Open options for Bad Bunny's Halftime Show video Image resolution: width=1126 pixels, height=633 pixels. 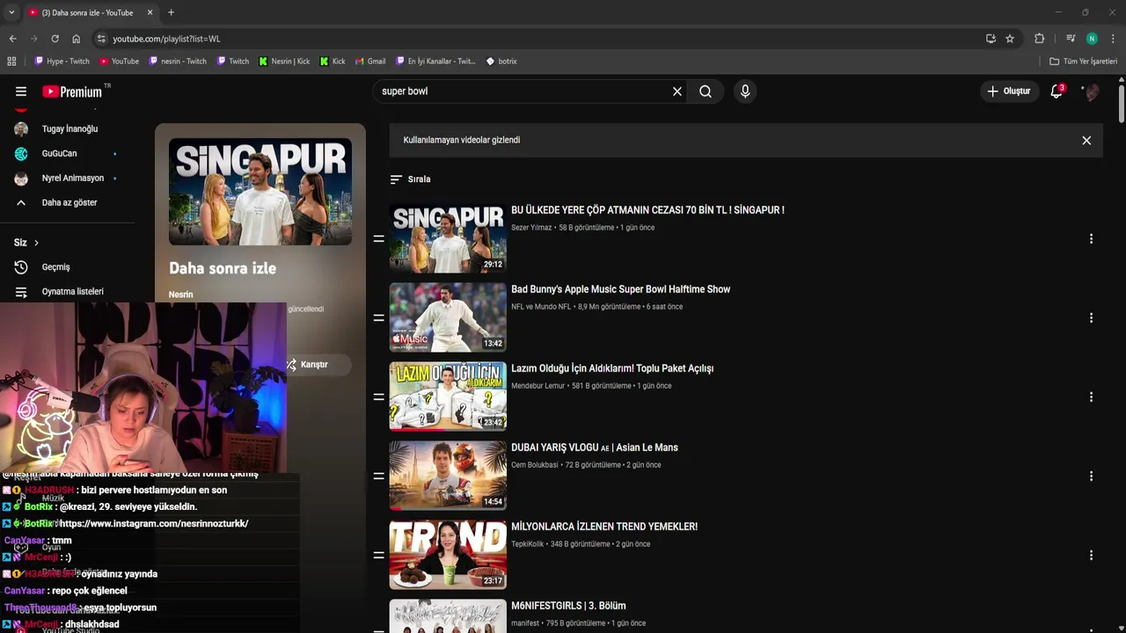[1091, 317]
